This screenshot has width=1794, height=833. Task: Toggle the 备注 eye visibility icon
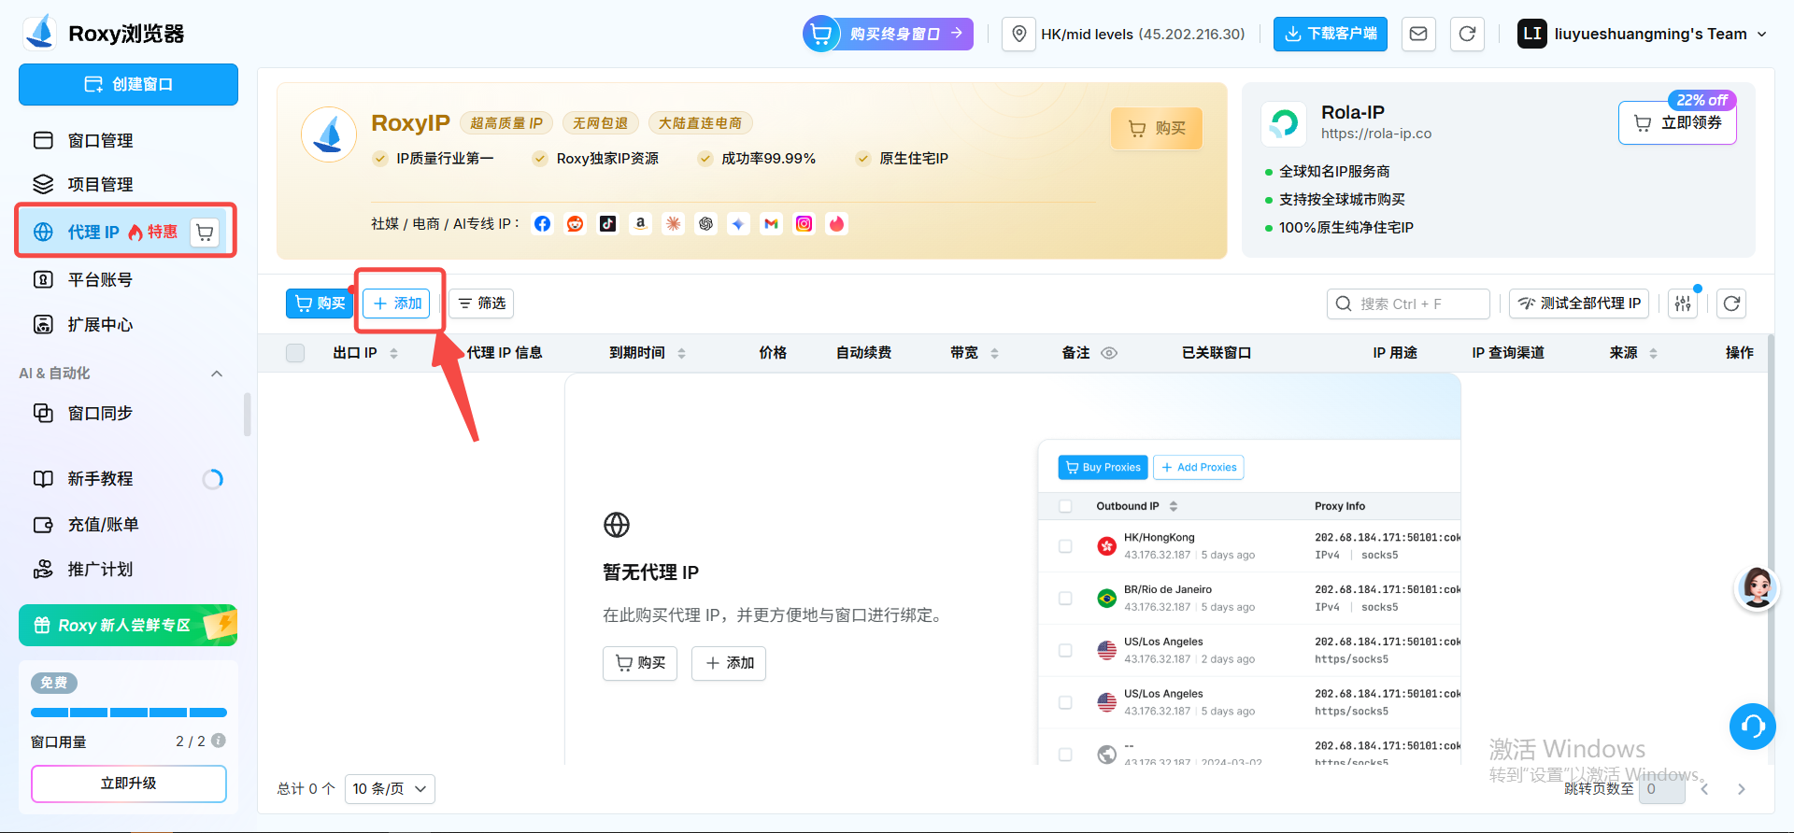[x=1109, y=353]
